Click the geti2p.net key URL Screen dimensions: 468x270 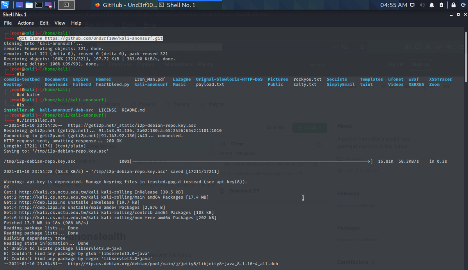[x=132, y=126]
